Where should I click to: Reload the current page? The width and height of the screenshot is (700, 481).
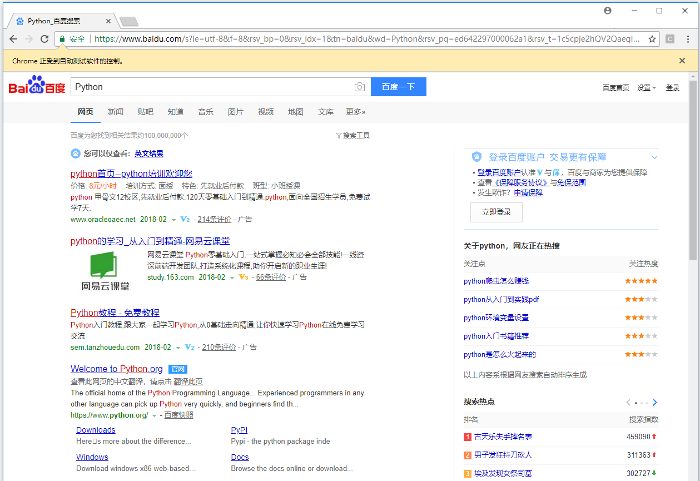click(x=44, y=39)
